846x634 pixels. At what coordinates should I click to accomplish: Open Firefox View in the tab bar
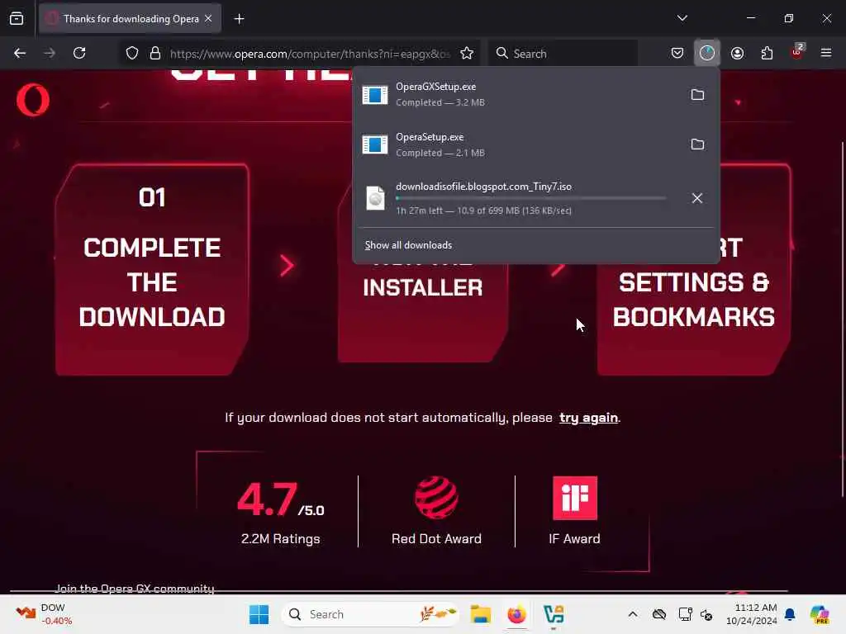pos(17,19)
